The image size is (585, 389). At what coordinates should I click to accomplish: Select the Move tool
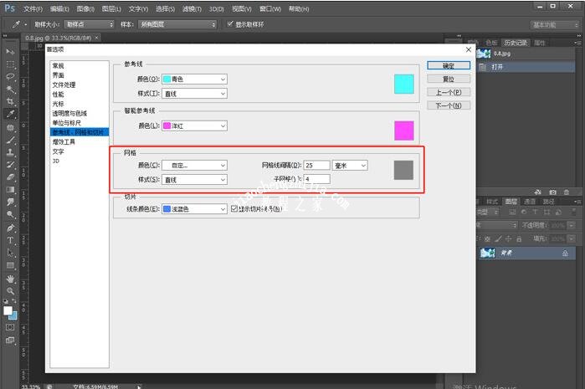click(10, 52)
